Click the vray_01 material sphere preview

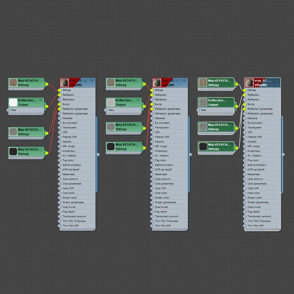coord(64,83)
